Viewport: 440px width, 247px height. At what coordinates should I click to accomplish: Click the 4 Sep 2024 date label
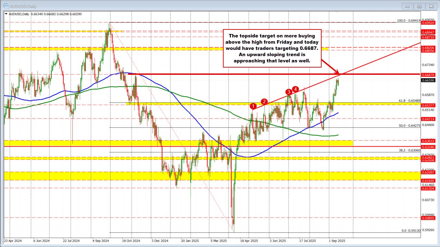(101, 240)
